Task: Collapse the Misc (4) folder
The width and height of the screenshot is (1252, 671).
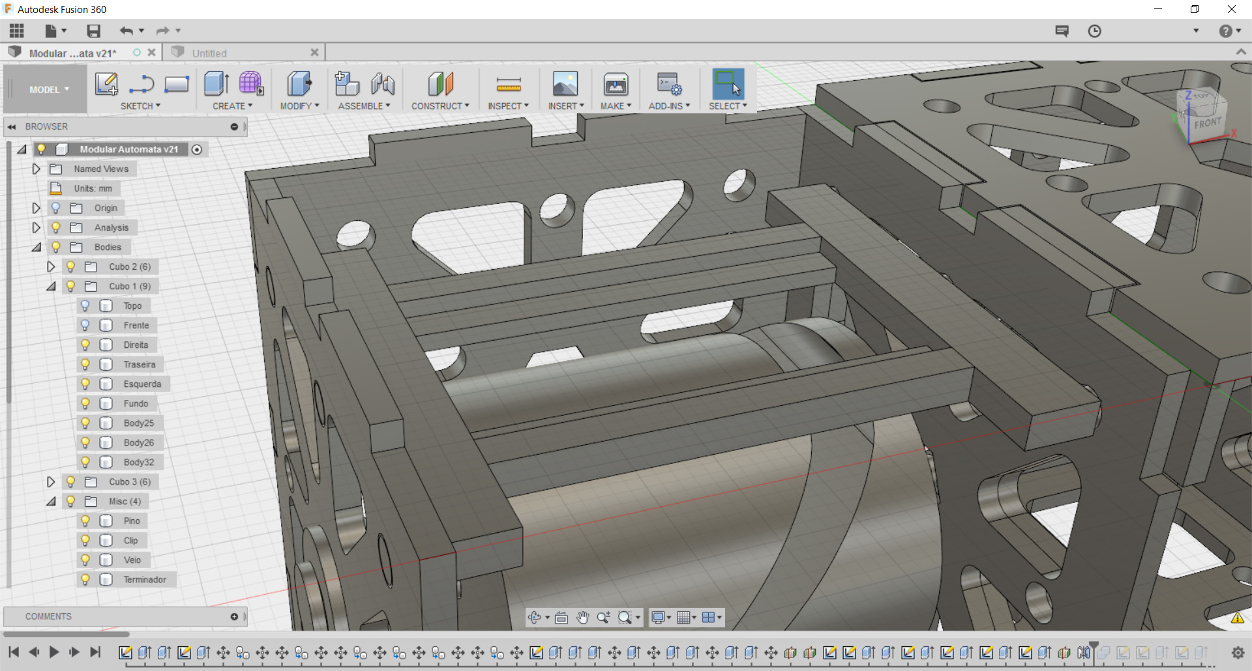Action: tap(50, 501)
